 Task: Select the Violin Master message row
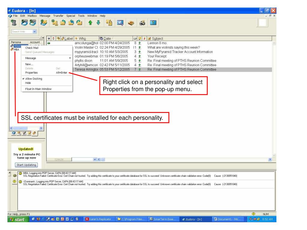click(x=159, y=47)
